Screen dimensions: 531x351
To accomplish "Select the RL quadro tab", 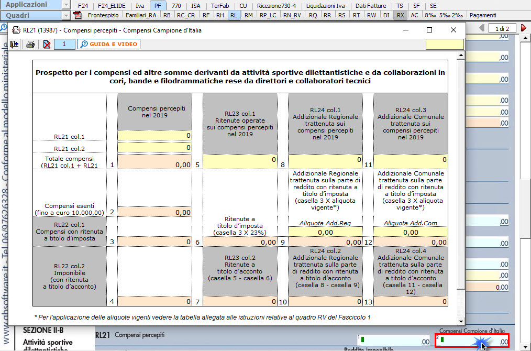I will (234, 15).
